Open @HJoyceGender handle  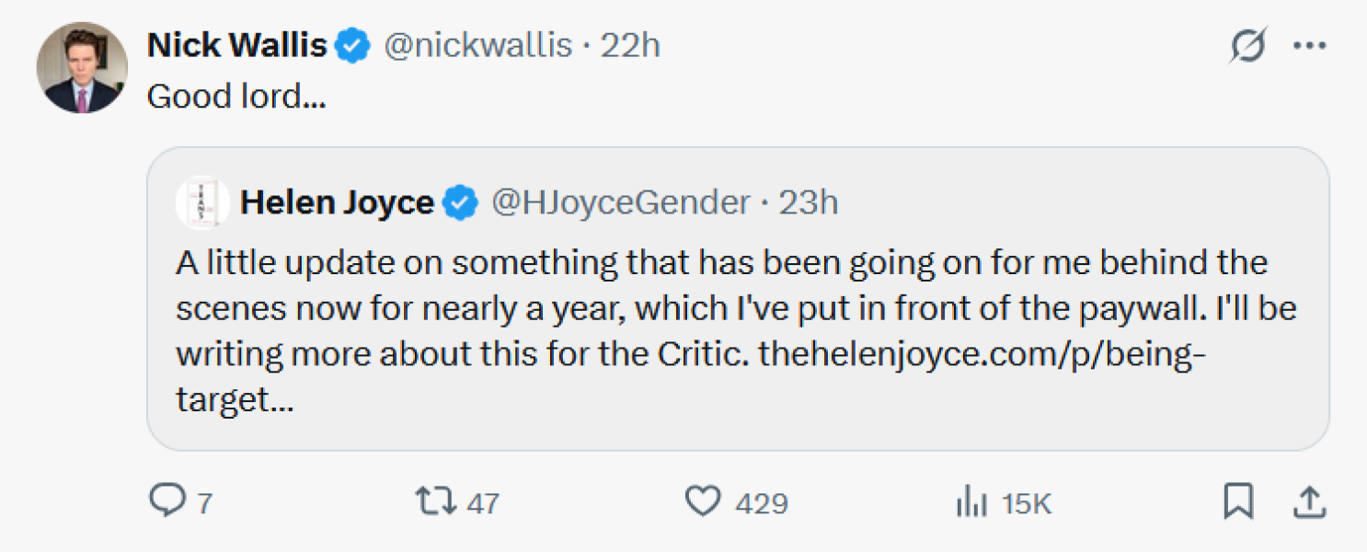click(621, 202)
